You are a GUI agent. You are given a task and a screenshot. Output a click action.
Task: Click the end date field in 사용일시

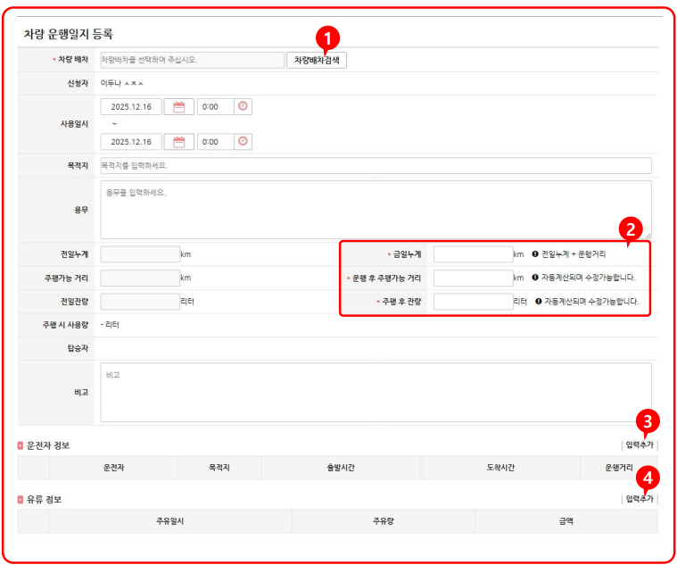131,142
